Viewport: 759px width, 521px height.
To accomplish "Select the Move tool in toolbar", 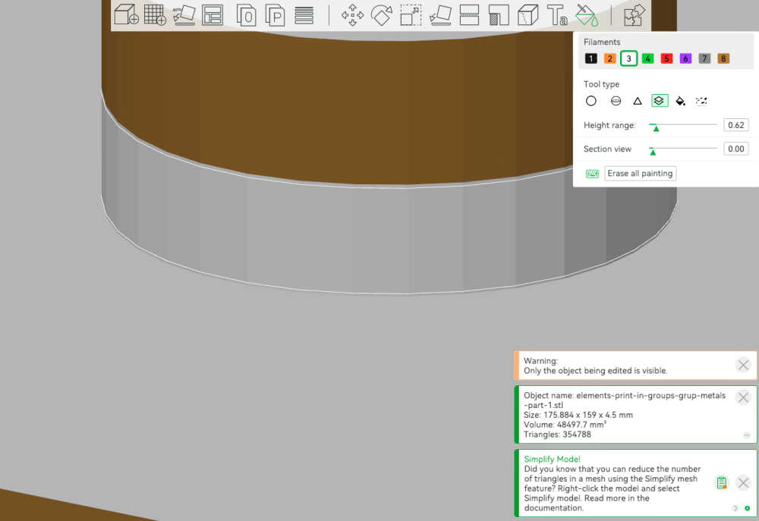I will [352, 15].
